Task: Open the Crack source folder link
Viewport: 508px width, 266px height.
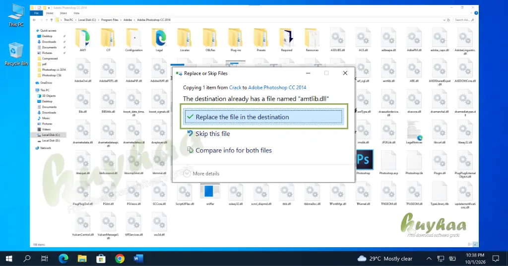Action: coord(235,88)
